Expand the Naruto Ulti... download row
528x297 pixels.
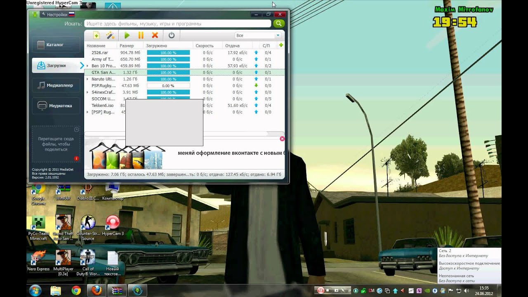click(87, 79)
